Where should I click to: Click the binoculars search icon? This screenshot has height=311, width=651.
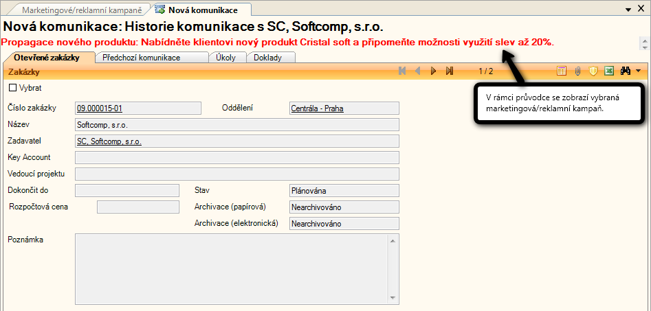point(626,71)
